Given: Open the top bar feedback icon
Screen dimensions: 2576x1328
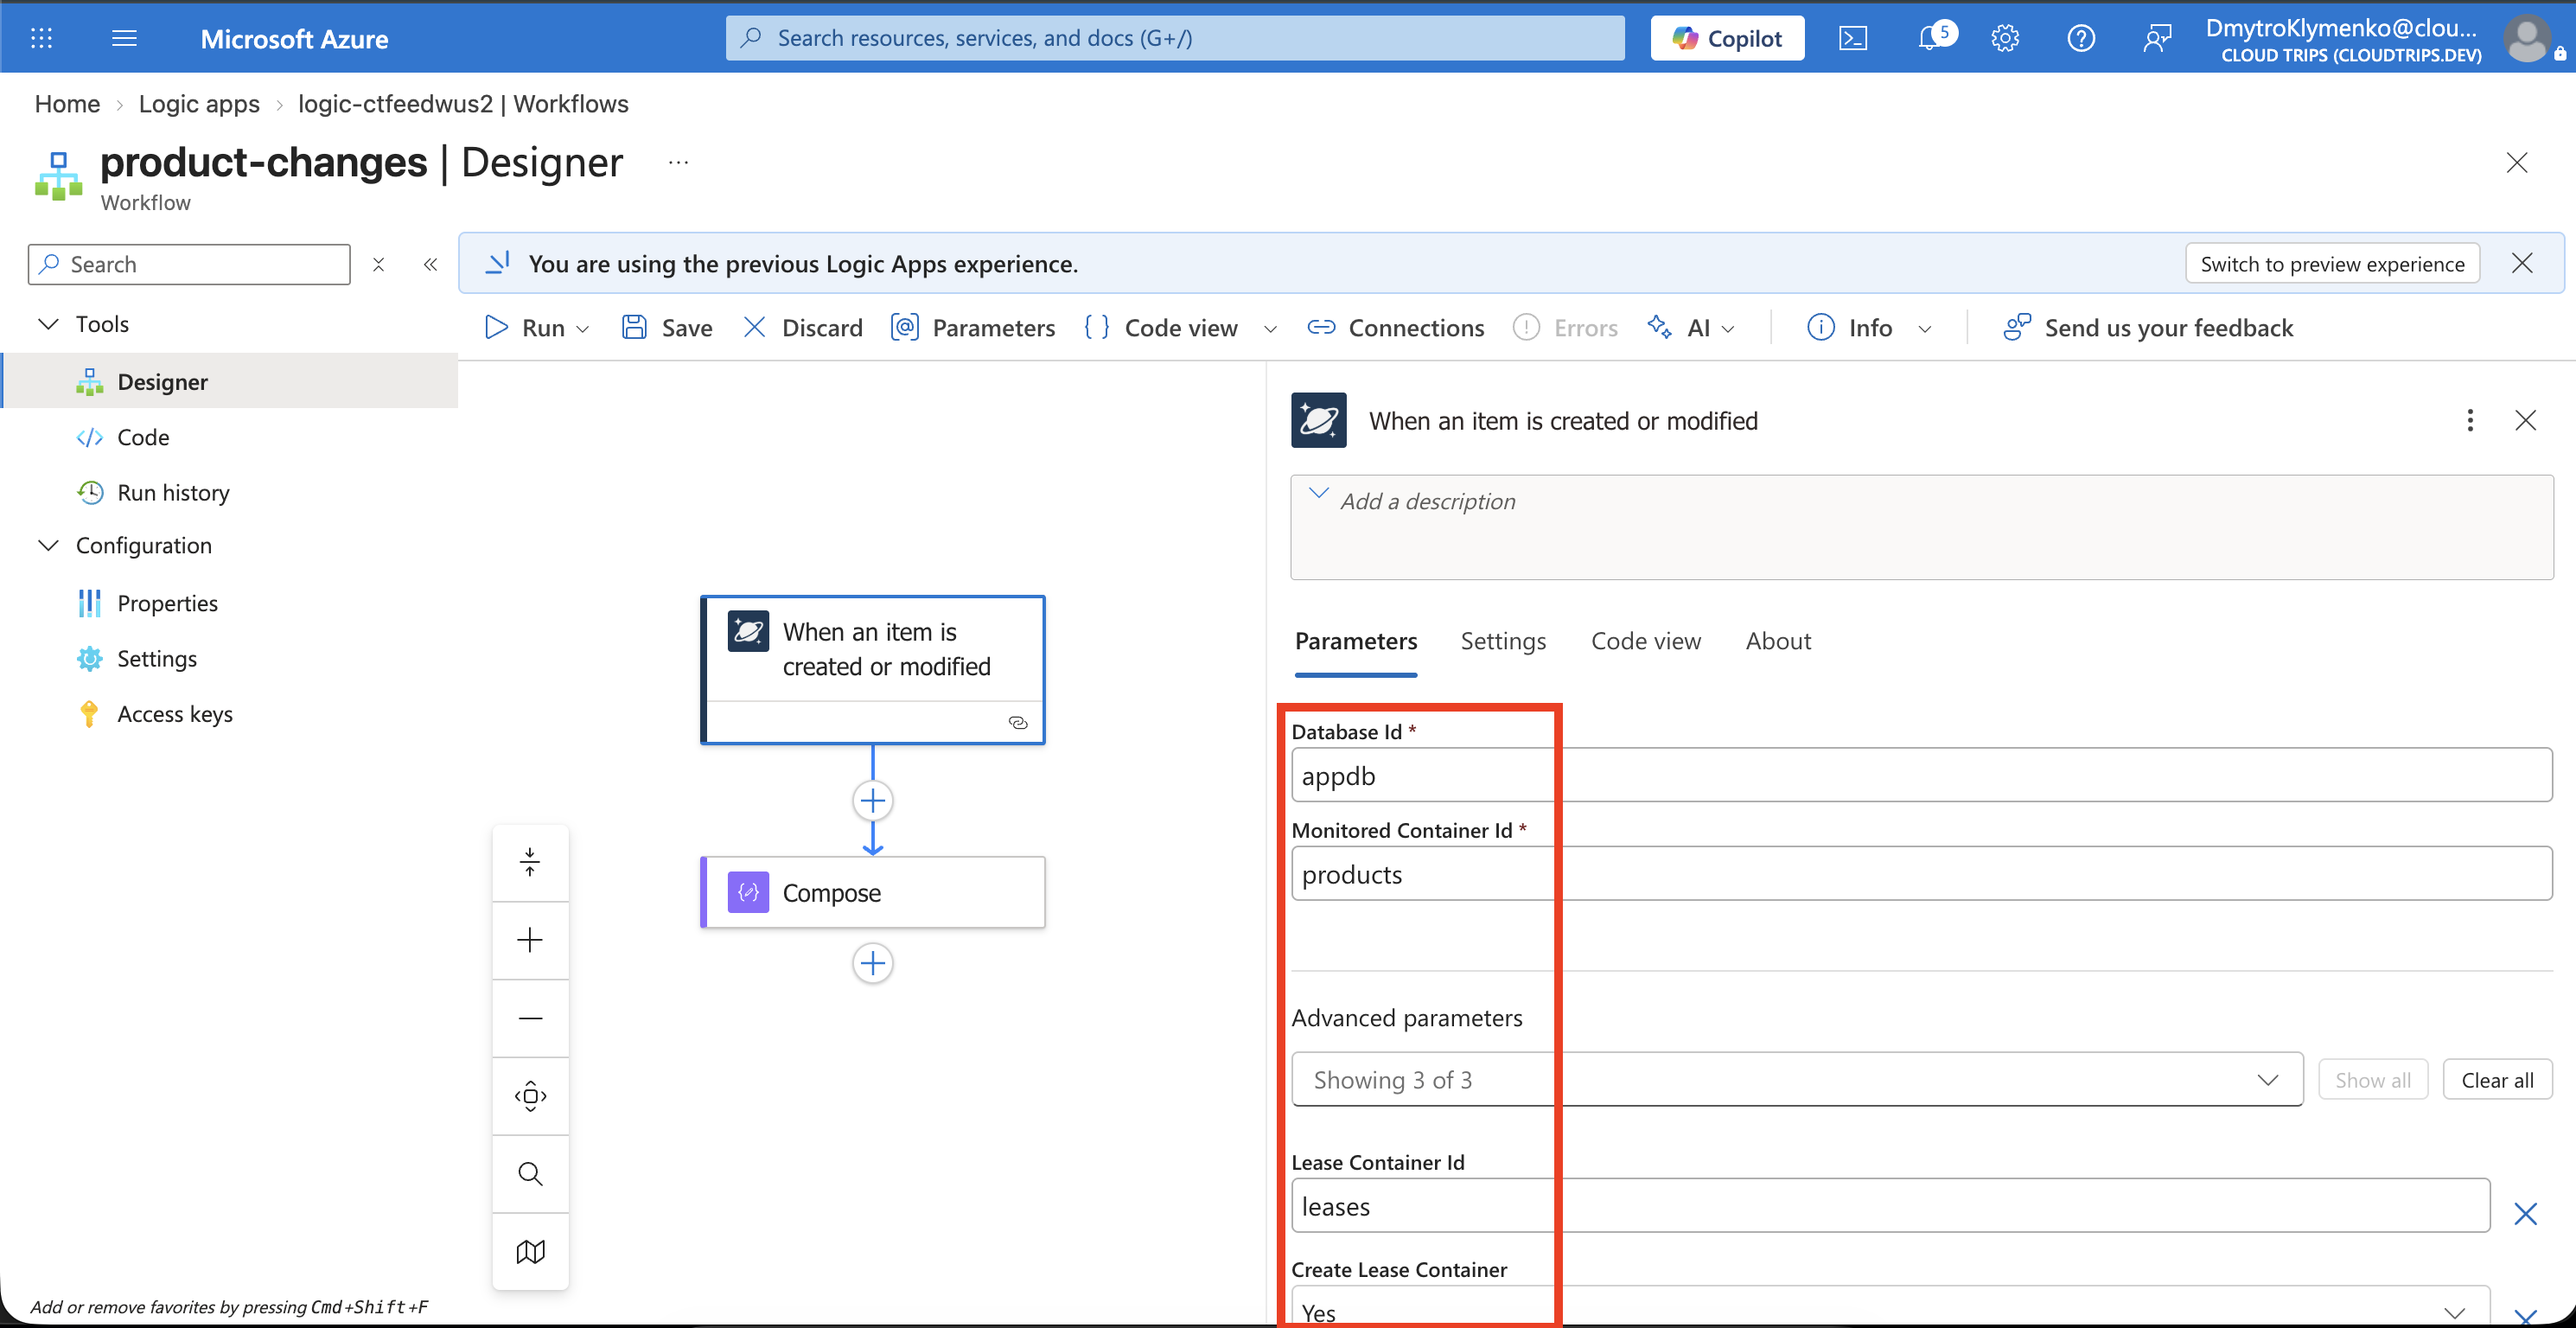Looking at the screenshot, I should click(2157, 38).
